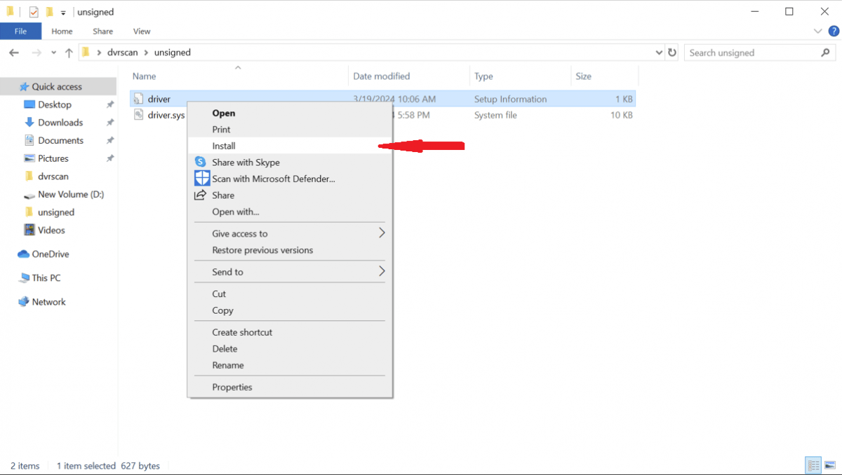This screenshot has height=475, width=842.
Task: Go up one folder level
Action: point(69,53)
